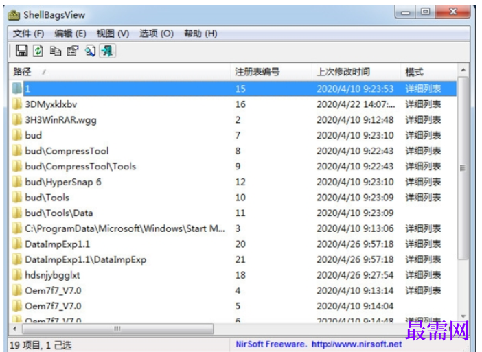The image size is (482, 352).
Task: Open the NirSoft website link in status bar
Action: (357, 344)
